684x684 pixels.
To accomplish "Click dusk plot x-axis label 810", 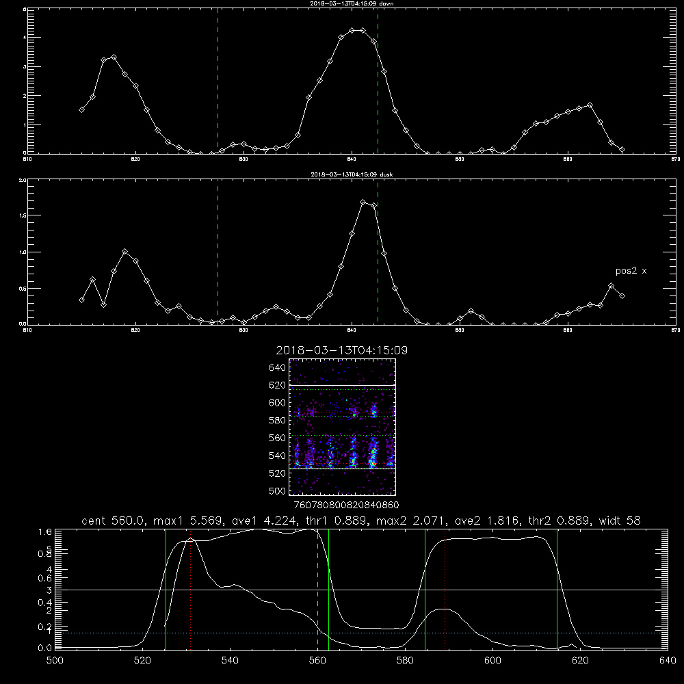I will click(x=27, y=330).
